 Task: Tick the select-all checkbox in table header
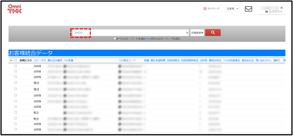pos(15,60)
